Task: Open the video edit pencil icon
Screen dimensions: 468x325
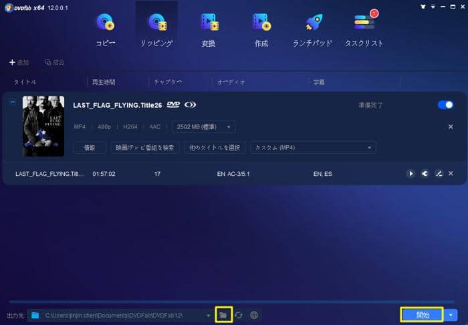Action: pyautogui.click(x=439, y=174)
